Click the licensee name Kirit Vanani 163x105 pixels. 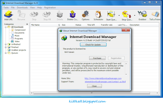[69, 52]
